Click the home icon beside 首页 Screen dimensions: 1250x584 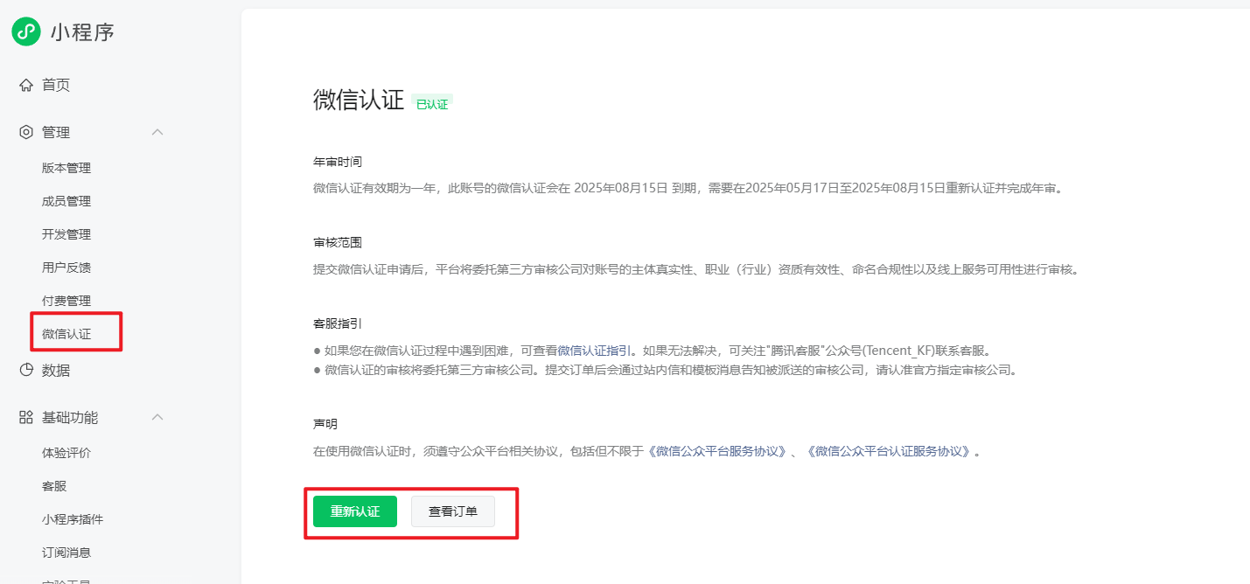26,85
